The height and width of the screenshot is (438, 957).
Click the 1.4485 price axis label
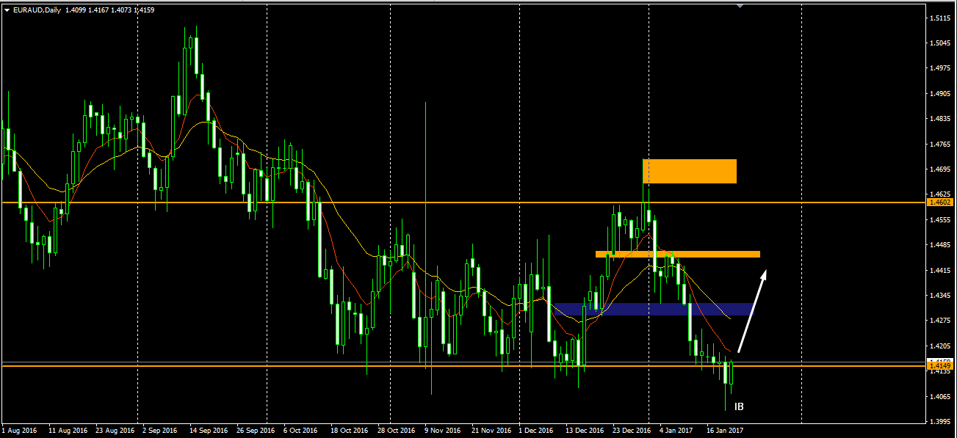click(x=939, y=244)
